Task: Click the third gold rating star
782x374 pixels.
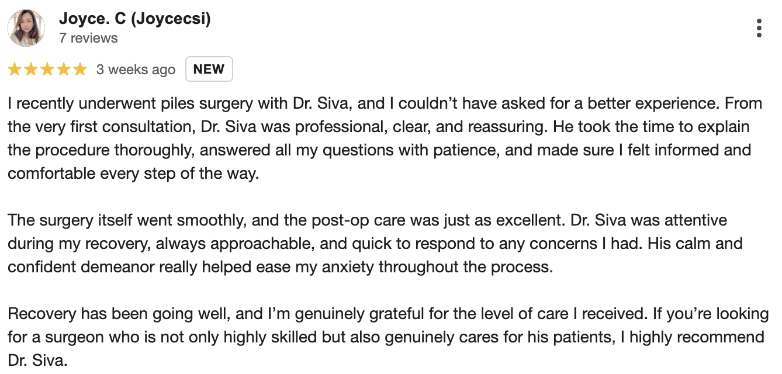Action: [x=47, y=70]
